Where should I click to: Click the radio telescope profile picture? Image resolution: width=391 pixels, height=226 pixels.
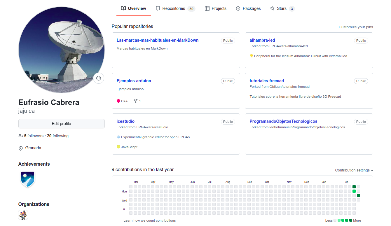[61, 50]
